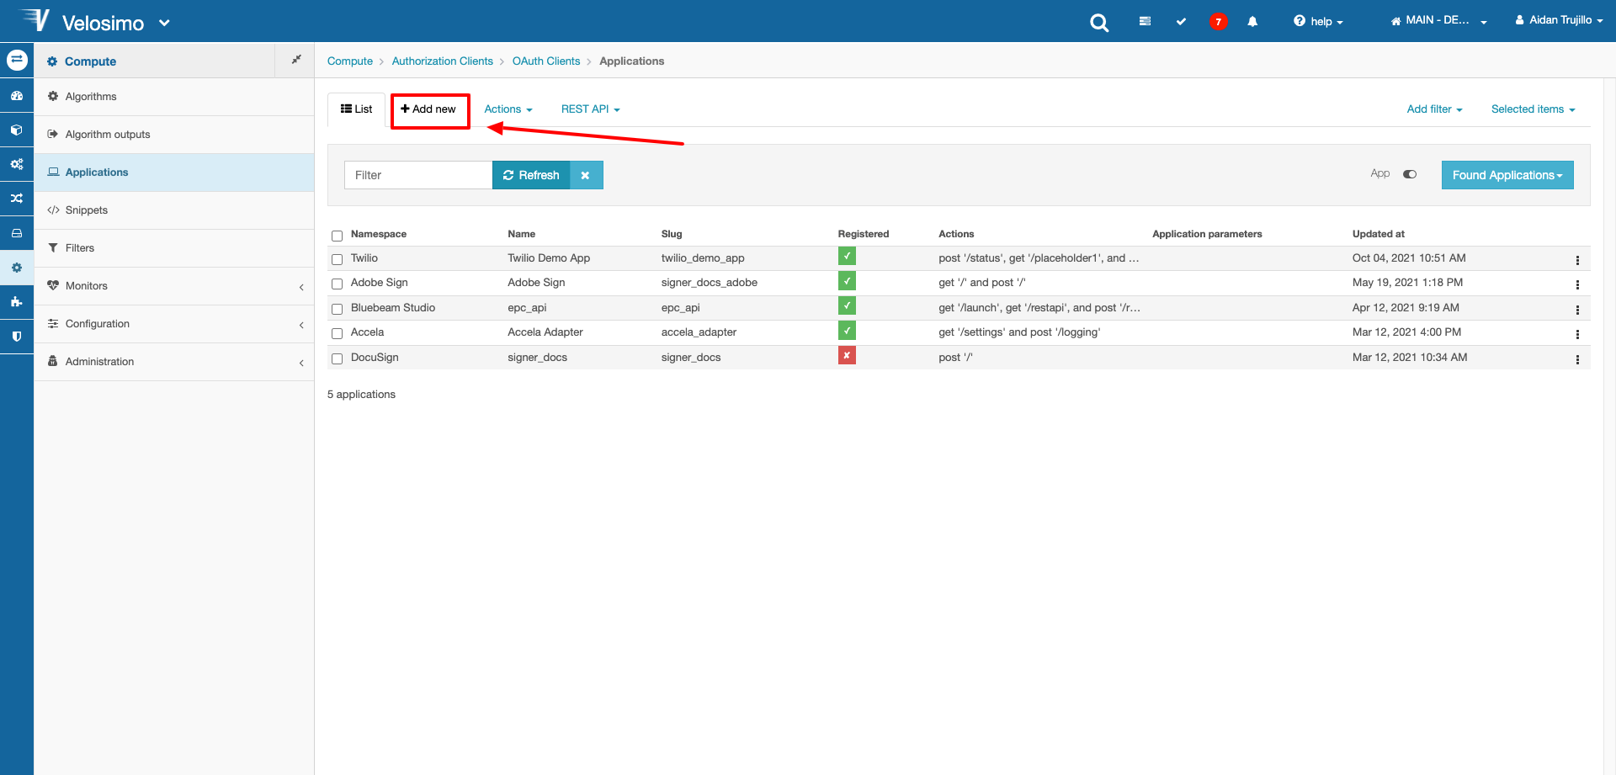This screenshot has height=775, width=1616.
Task: Click the Add new tab
Action: (x=429, y=109)
